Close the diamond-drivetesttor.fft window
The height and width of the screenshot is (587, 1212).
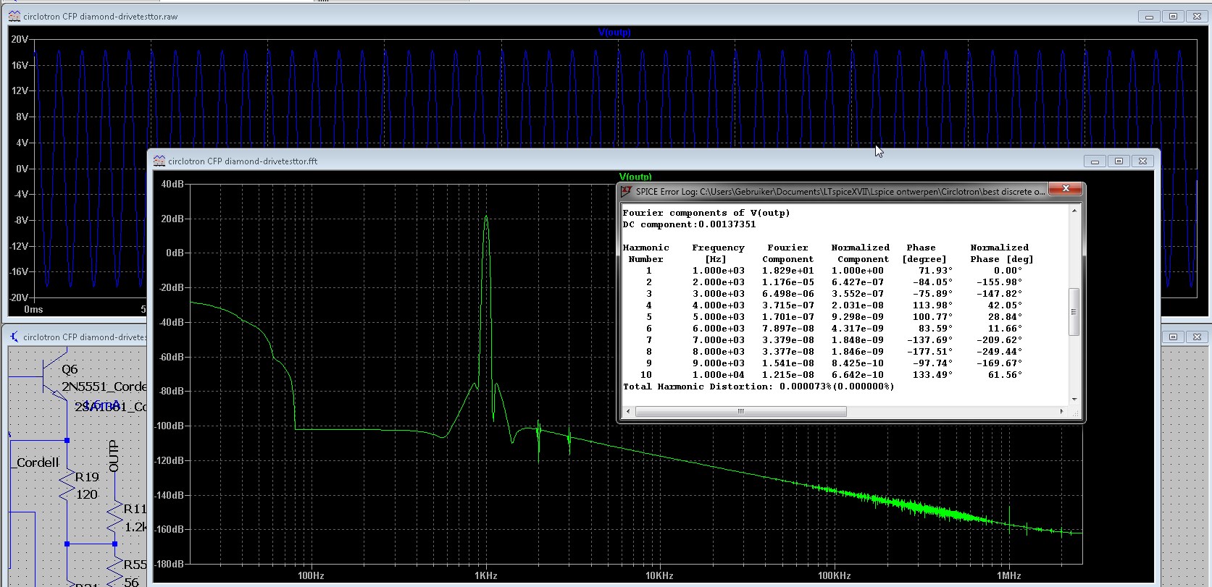click(x=1142, y=161)
